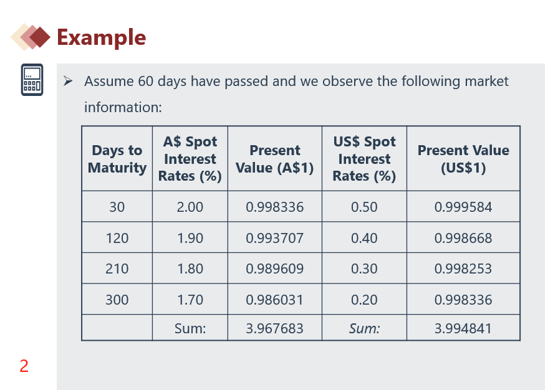The image size is (558, 390).
Task: Select the A$ sum value 3.967683
Action: [275, 328]
